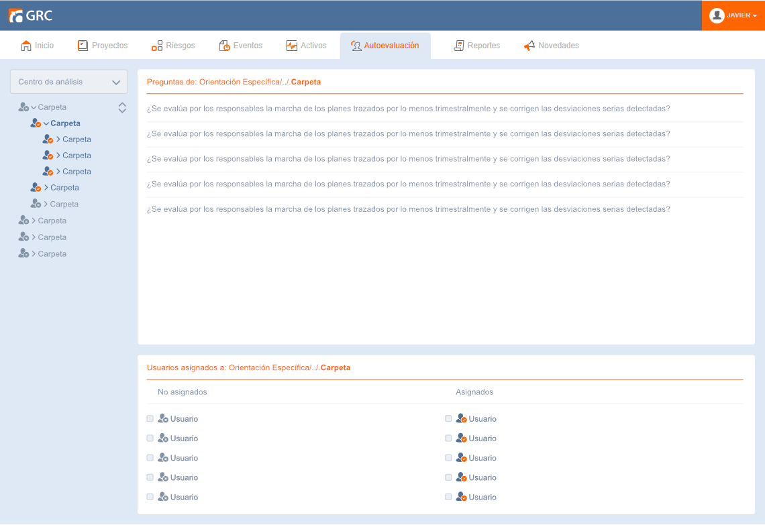The height and width of the screenshot is (525, 765).
Task: Click the 'No asignados' column header
Action: pos(182,392)
